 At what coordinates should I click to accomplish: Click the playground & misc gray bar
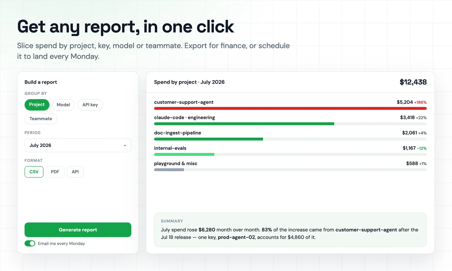(169, 170)
